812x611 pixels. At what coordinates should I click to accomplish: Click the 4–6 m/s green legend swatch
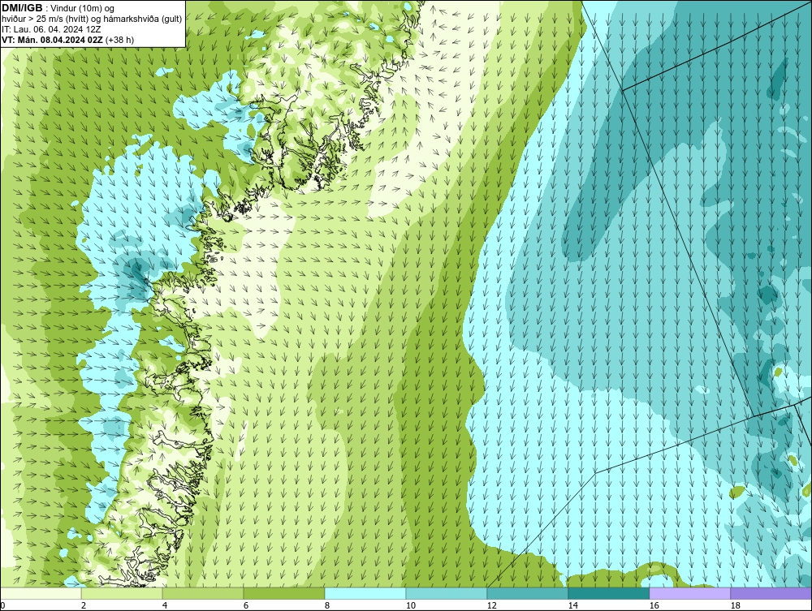[203, 593]
